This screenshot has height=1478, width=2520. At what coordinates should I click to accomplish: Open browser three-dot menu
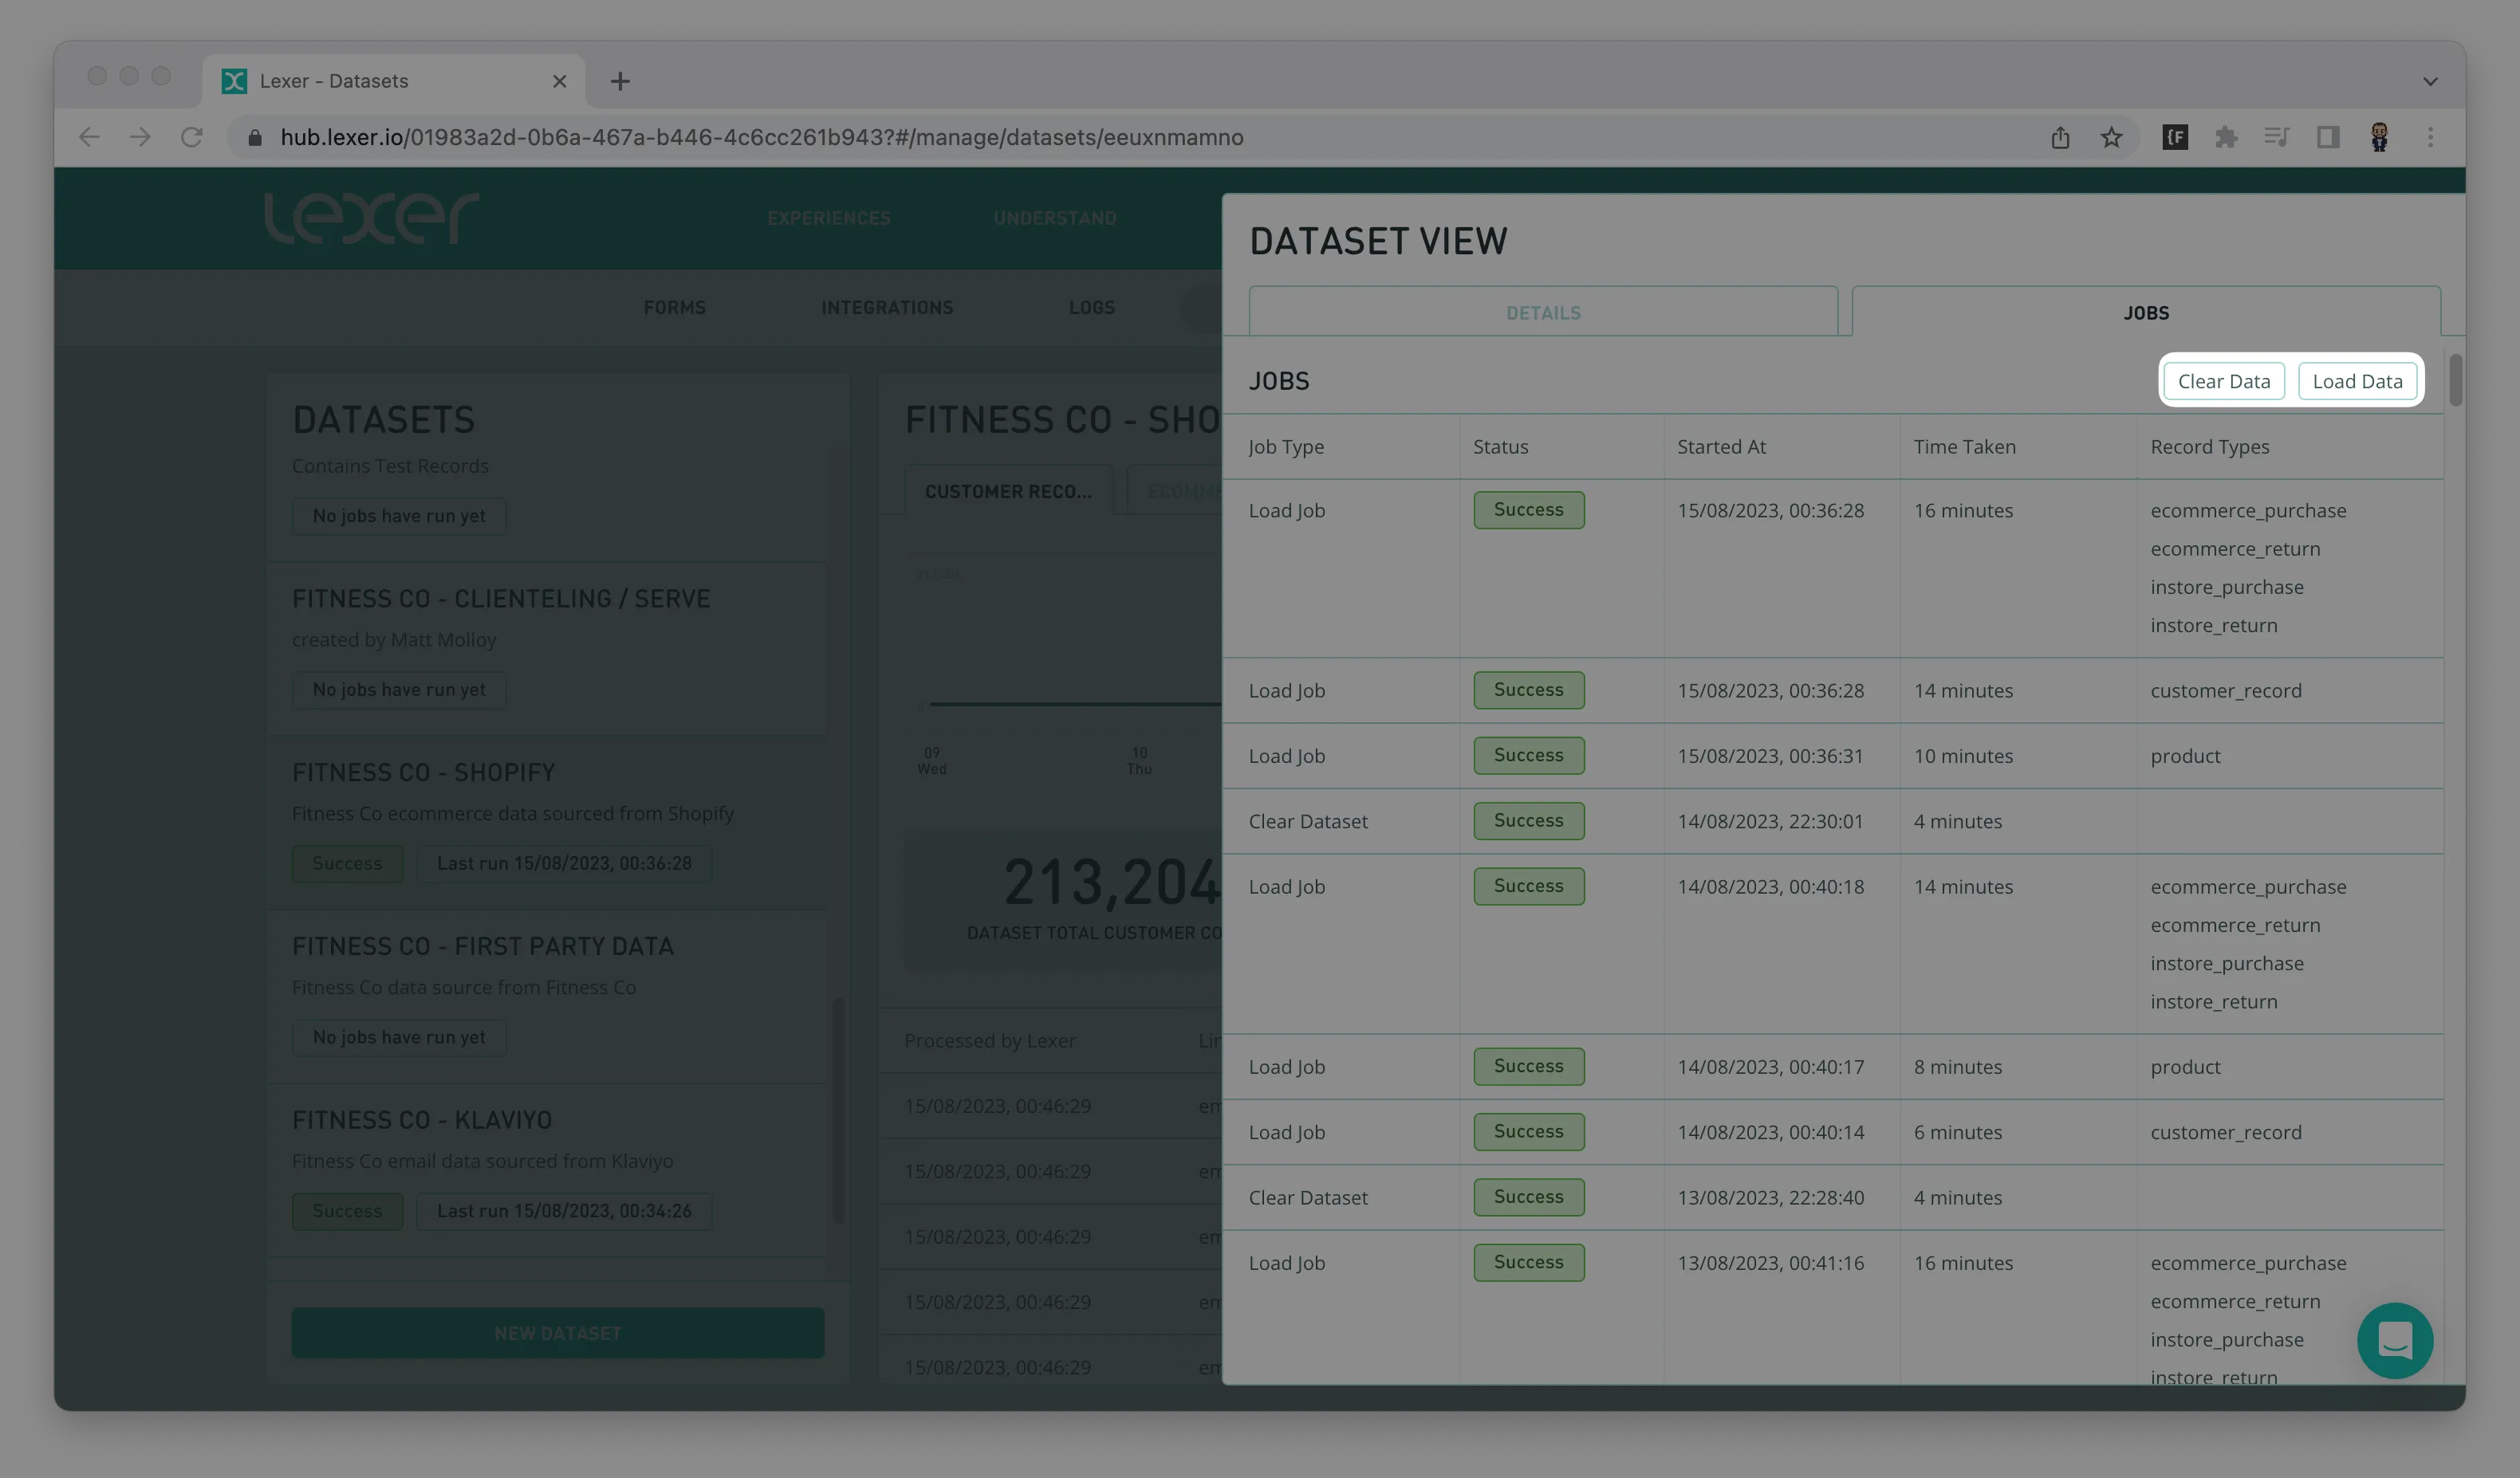pyautogui.click(x=2431, y=137)
